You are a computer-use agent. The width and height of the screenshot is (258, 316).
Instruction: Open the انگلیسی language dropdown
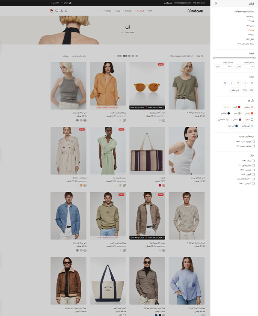pyautogui.click(x=55, y=3)
